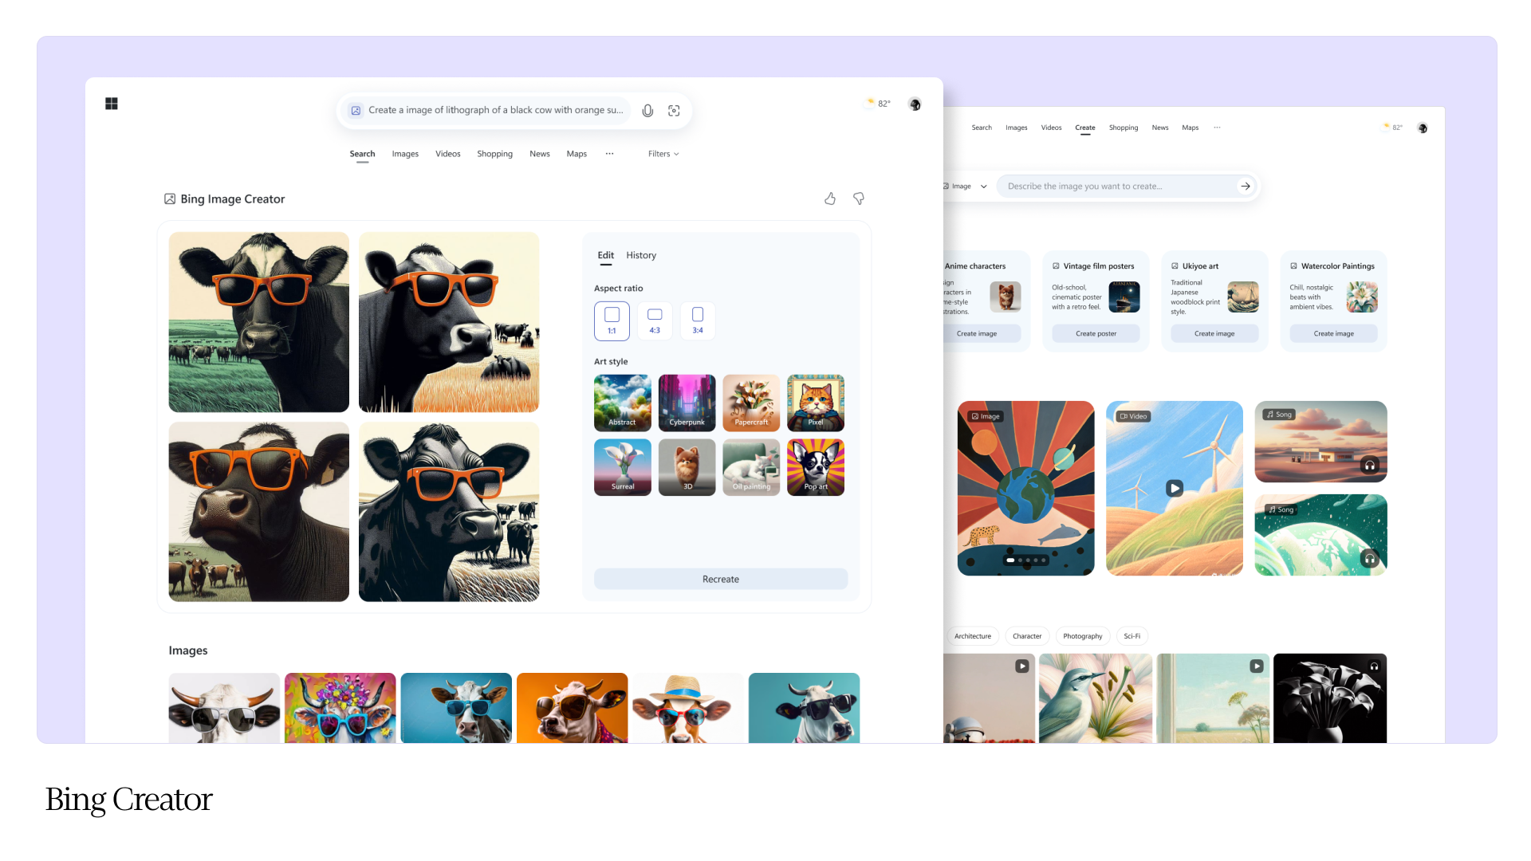1531x861 pixels.
Task: Select the Edit tab
Action: [x=606, y=255]
